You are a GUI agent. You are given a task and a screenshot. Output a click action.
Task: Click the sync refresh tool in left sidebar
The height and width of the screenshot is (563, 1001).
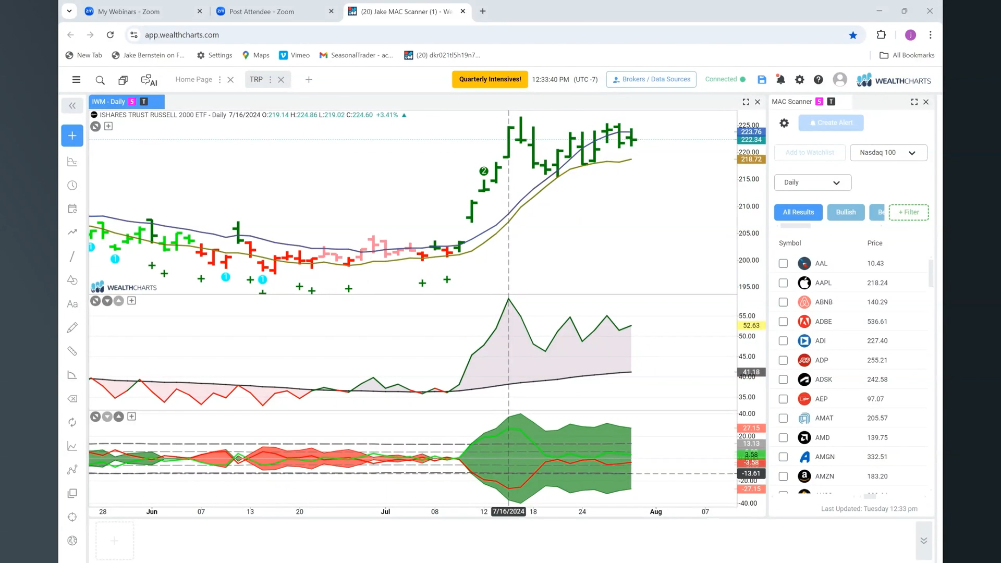(72, 422)
